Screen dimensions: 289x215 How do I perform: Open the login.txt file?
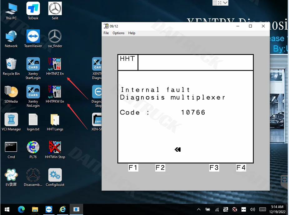click(33, 122)
